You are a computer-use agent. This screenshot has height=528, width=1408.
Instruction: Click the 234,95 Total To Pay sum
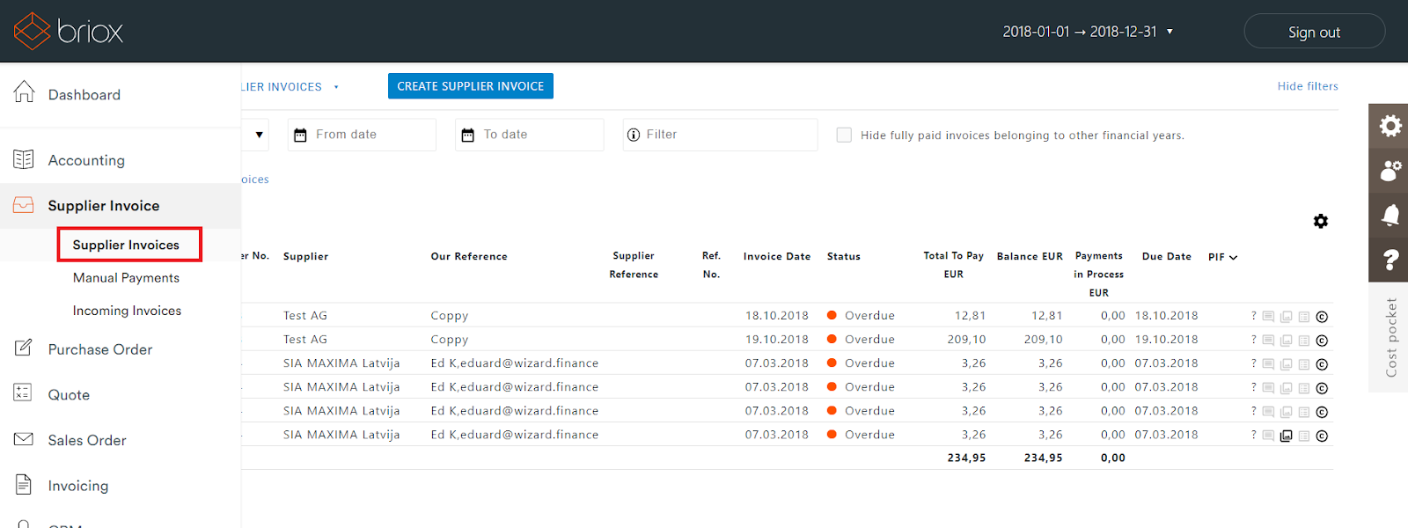966,458
